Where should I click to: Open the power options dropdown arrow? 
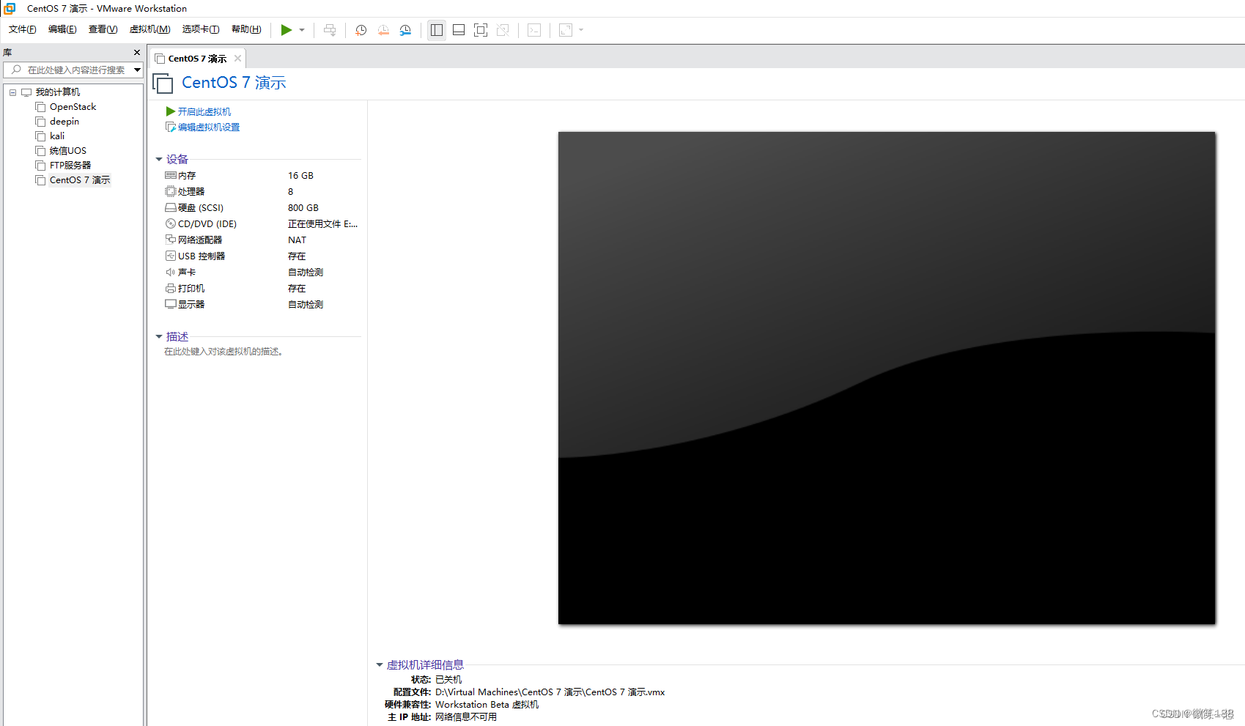302,30
